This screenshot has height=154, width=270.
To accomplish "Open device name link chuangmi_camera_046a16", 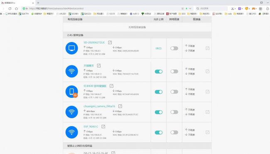I will click(x=99, y=106).
